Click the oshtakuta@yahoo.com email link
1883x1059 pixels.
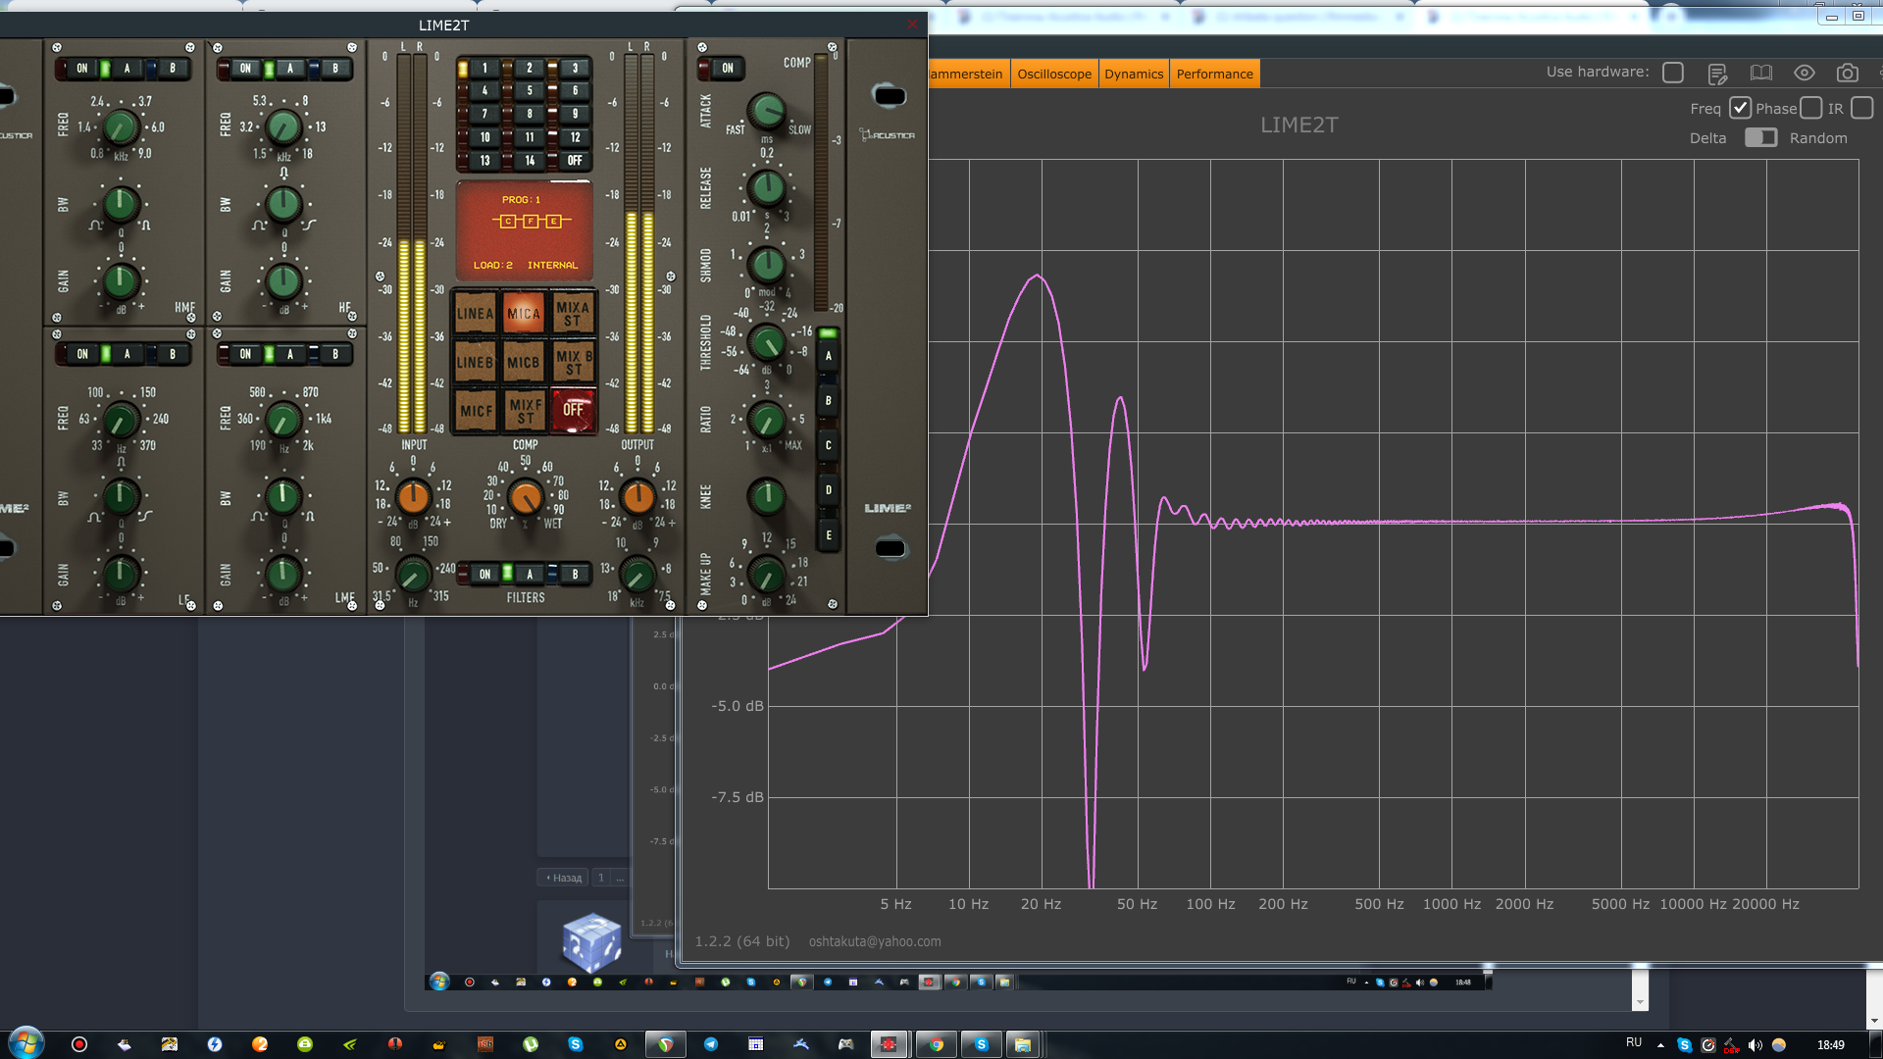tap(874, 941)
